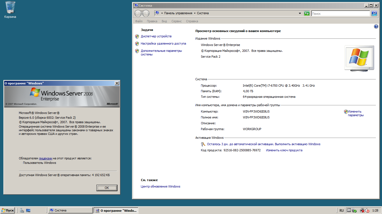Click the Осталось 3 дн. до автоматической активации text
This screenshot has height=214, width=382.
click(x=240, y=144)
